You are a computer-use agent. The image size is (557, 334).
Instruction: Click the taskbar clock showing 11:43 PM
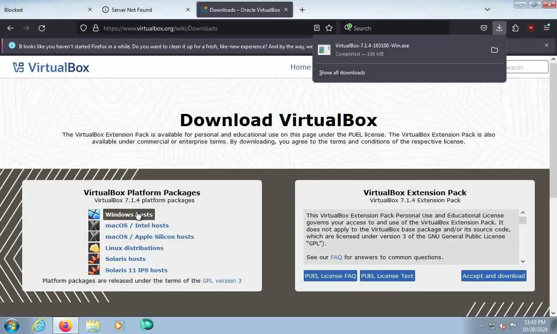pyautogui.click(x=535, y=326)
